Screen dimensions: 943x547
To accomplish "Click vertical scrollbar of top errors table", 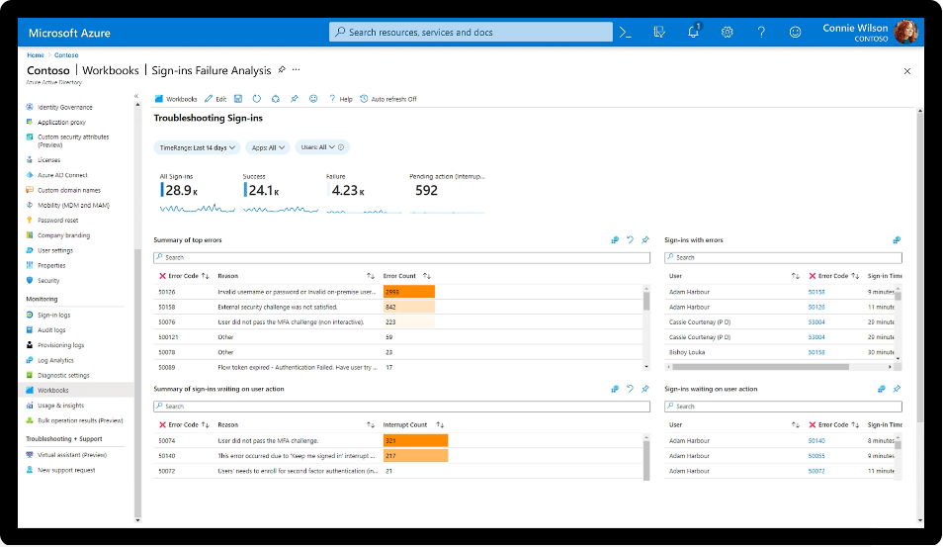I will coord(646,301).
